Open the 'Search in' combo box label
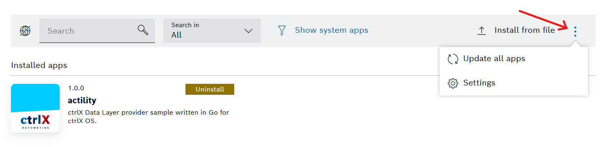602x147 pixels. tap(185, 25)
